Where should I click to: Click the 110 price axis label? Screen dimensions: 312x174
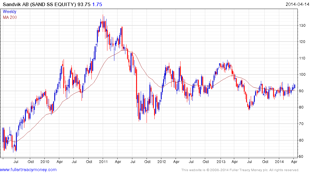(302, 58)
